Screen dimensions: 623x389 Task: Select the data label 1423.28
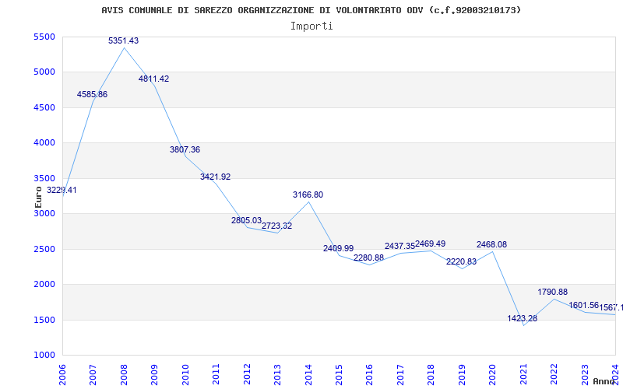pos(522,318)
